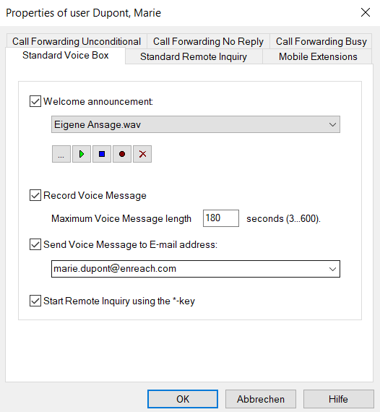This screenshot has height=412, width=380.
Task: Expand the e-mail address dropdown arrow
Action: tap(332, 269)
